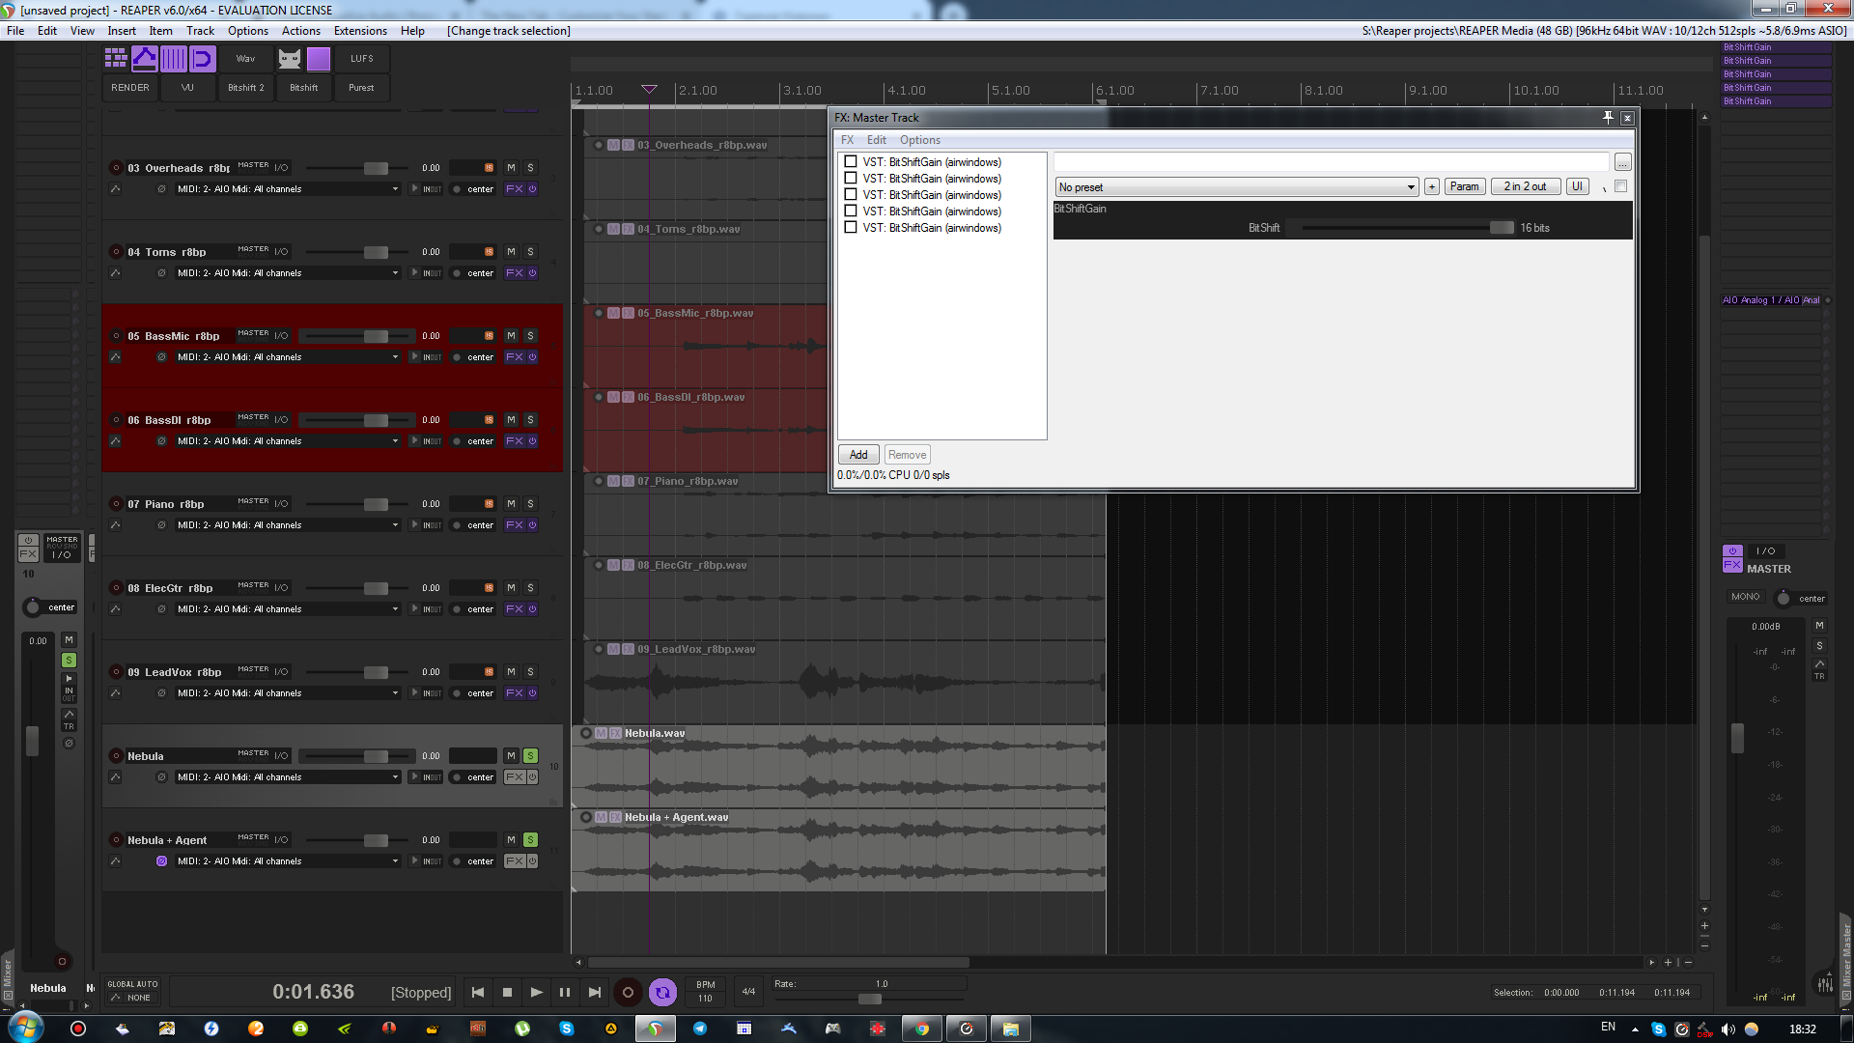Toggle phase invert on 07 Piano track
The width and height of the screenshot is (1854, 1043).
tap(161, 525)
